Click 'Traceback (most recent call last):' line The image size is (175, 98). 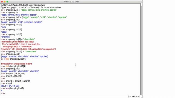pyautogui.click(x=17, y=42)
